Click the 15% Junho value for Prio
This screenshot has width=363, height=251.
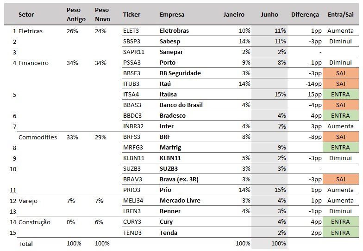pos(280,190)
